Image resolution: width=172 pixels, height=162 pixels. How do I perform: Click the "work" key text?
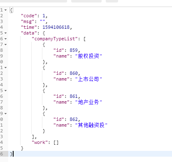(x=40, y=142)
